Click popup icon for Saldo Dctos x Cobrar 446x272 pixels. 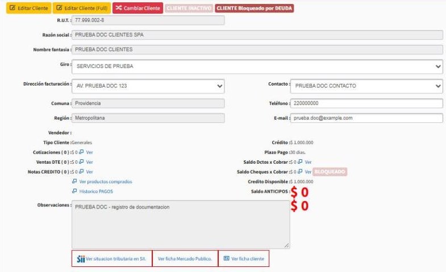click(x=300, y=161)
